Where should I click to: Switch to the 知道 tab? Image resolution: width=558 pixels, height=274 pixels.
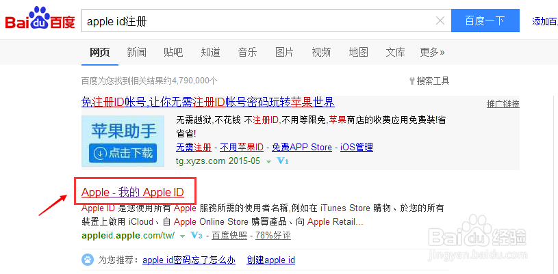(x=210, y=53)
